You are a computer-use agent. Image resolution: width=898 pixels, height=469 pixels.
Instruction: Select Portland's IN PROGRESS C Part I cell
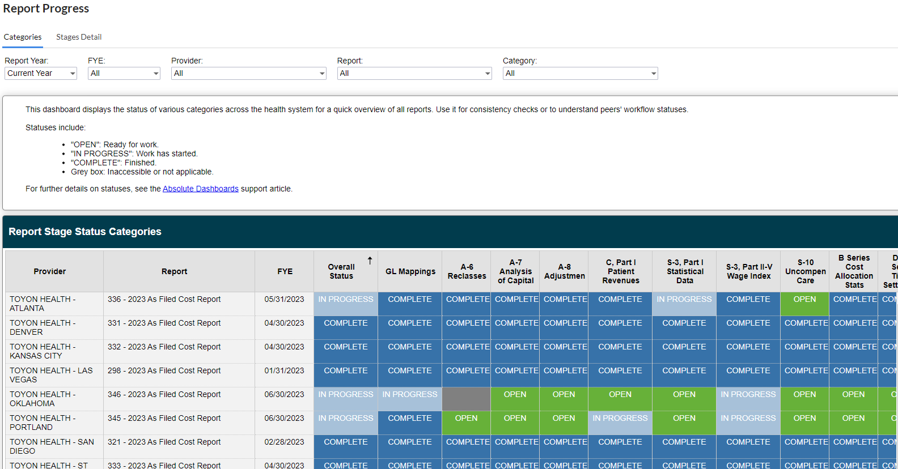pos(620,423)
